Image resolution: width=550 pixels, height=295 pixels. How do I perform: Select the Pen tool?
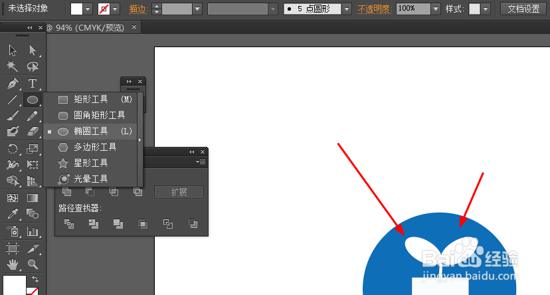click(13, 84)
